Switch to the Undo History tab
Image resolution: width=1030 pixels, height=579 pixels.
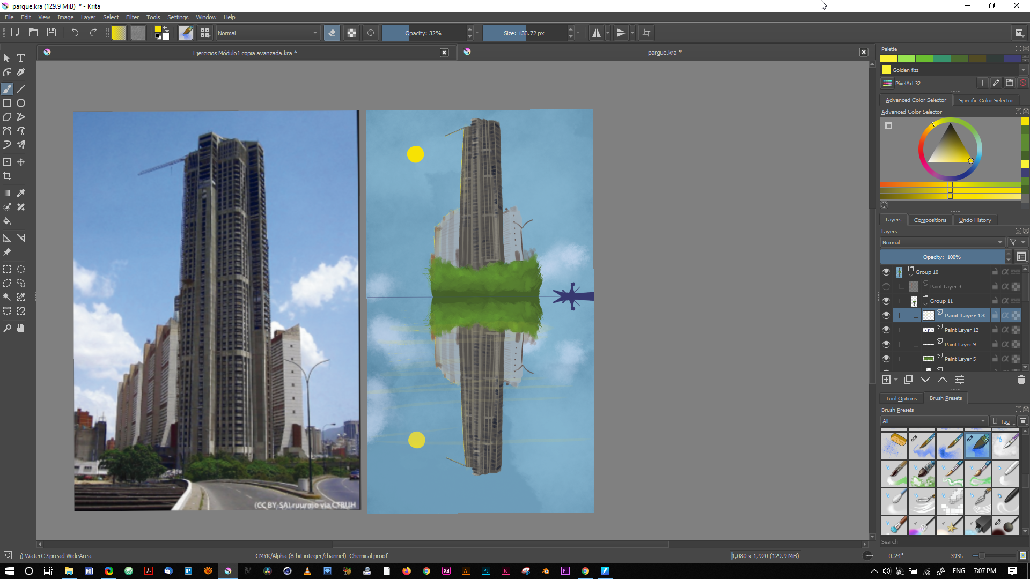click(975, 220)
